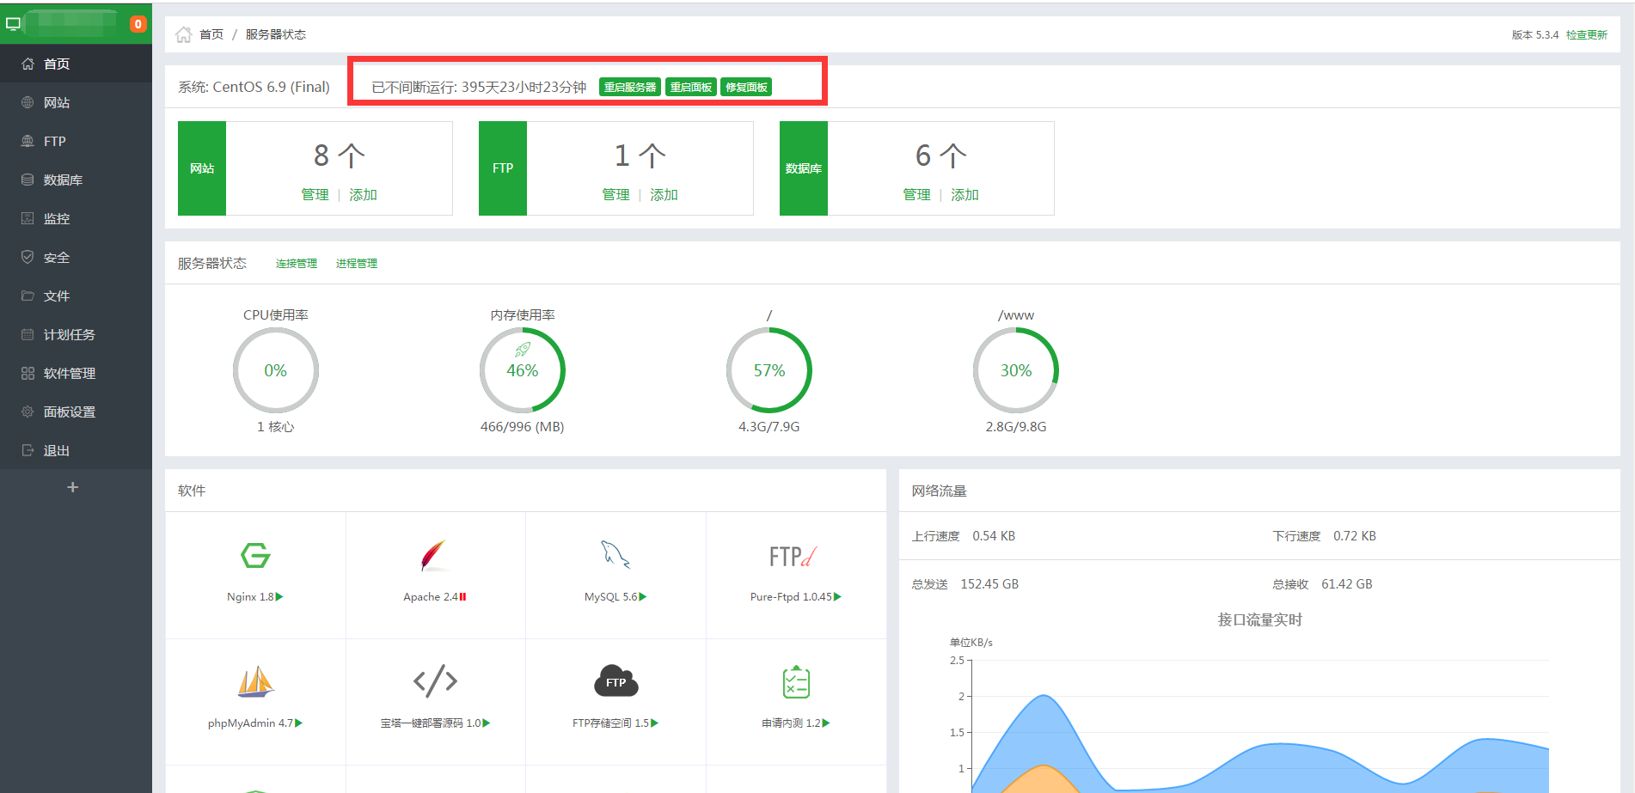This screenshot has height=793, width=1635.
Task: Click the 内存使用率 46% gauge
Action: 523,370
